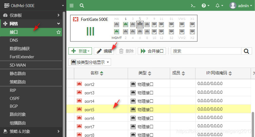Expand 策略 & 对象 menu
The width and height of the screenshot is (255, 137).
[31, 131]
